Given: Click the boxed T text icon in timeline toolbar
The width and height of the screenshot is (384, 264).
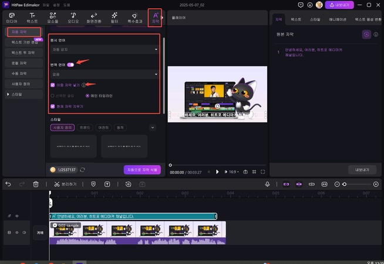Looking at the screenshot, I should (107, 184).
